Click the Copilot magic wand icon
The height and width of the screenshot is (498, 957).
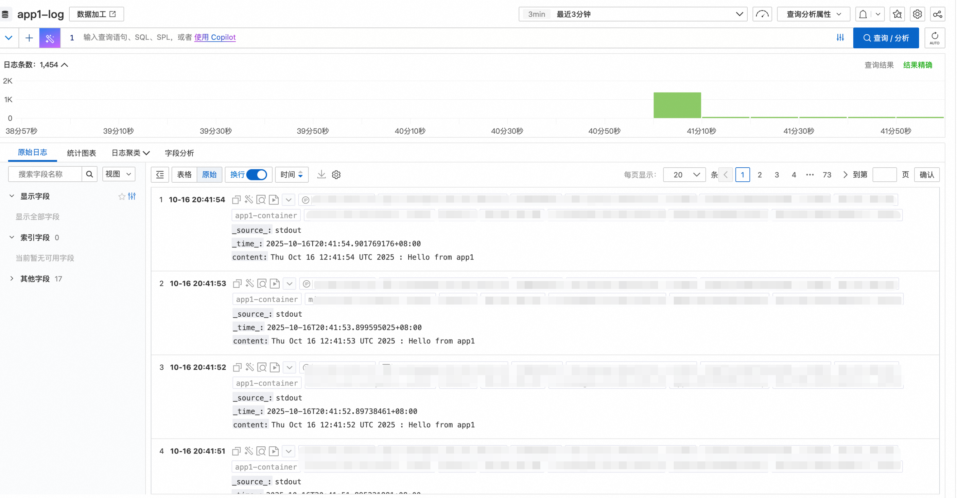[50, 38]
